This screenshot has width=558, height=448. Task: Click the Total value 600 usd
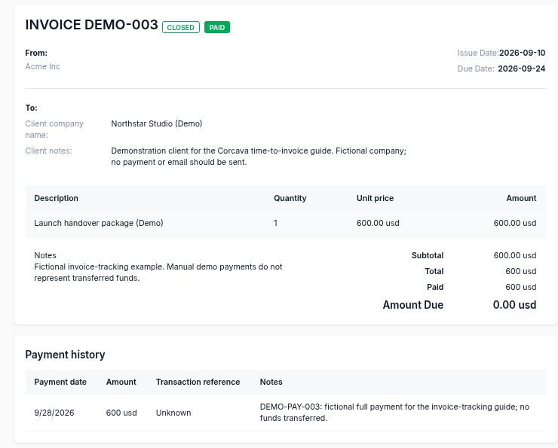pyautogui.click(x=520, y=271)
